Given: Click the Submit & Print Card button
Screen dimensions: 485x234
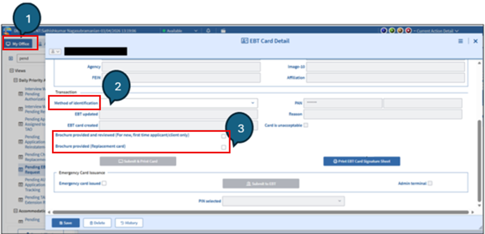Looking at the screenshot, I should point(138,161).
